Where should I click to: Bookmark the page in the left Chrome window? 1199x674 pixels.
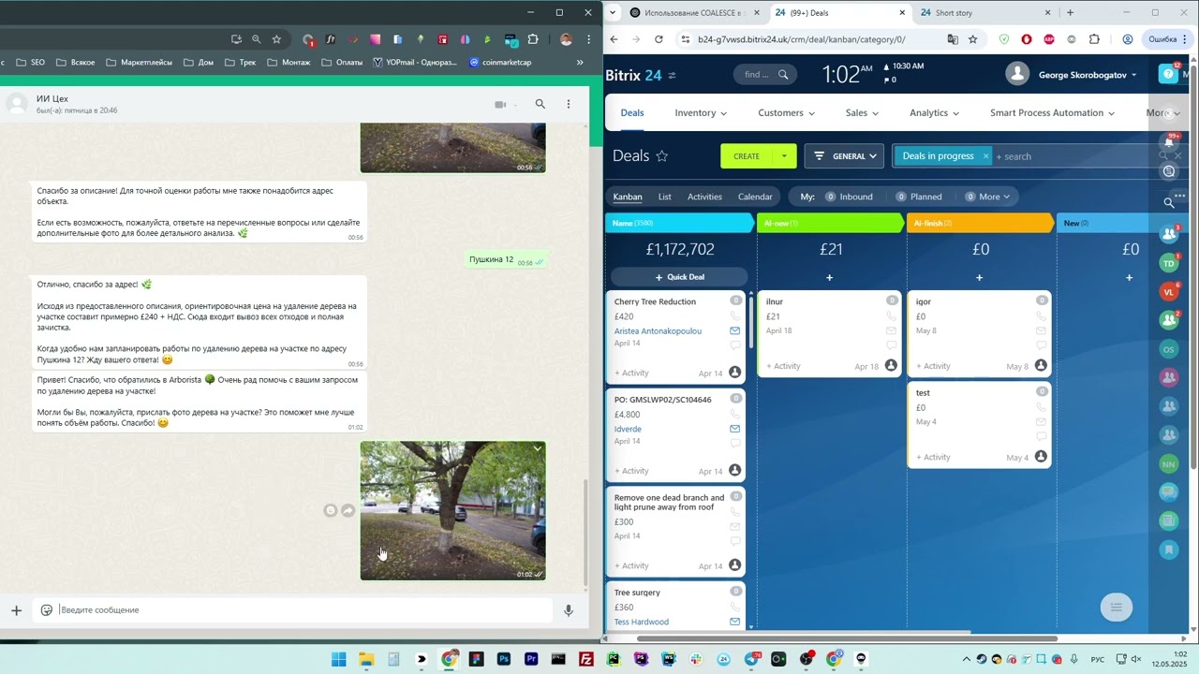click(x=276, y=39)
